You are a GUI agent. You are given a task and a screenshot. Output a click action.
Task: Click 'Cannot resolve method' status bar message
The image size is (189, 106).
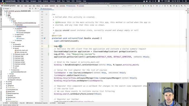click(x=11, y=105)
